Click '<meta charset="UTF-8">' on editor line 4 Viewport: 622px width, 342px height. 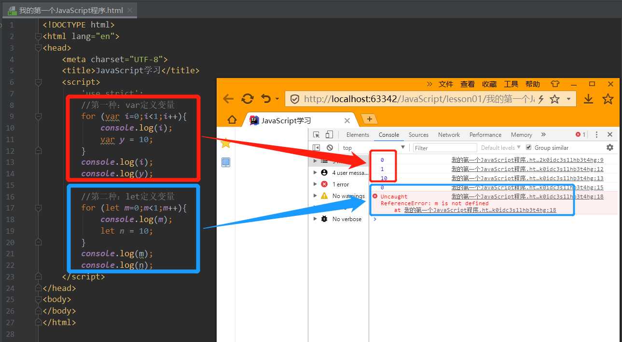115,59
